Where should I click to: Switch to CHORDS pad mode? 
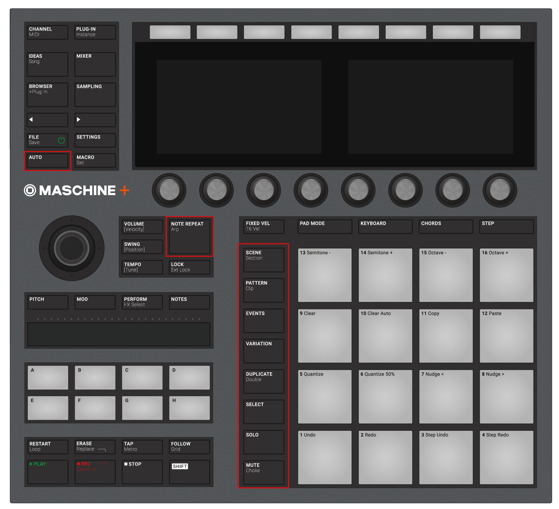click(446, 226)
